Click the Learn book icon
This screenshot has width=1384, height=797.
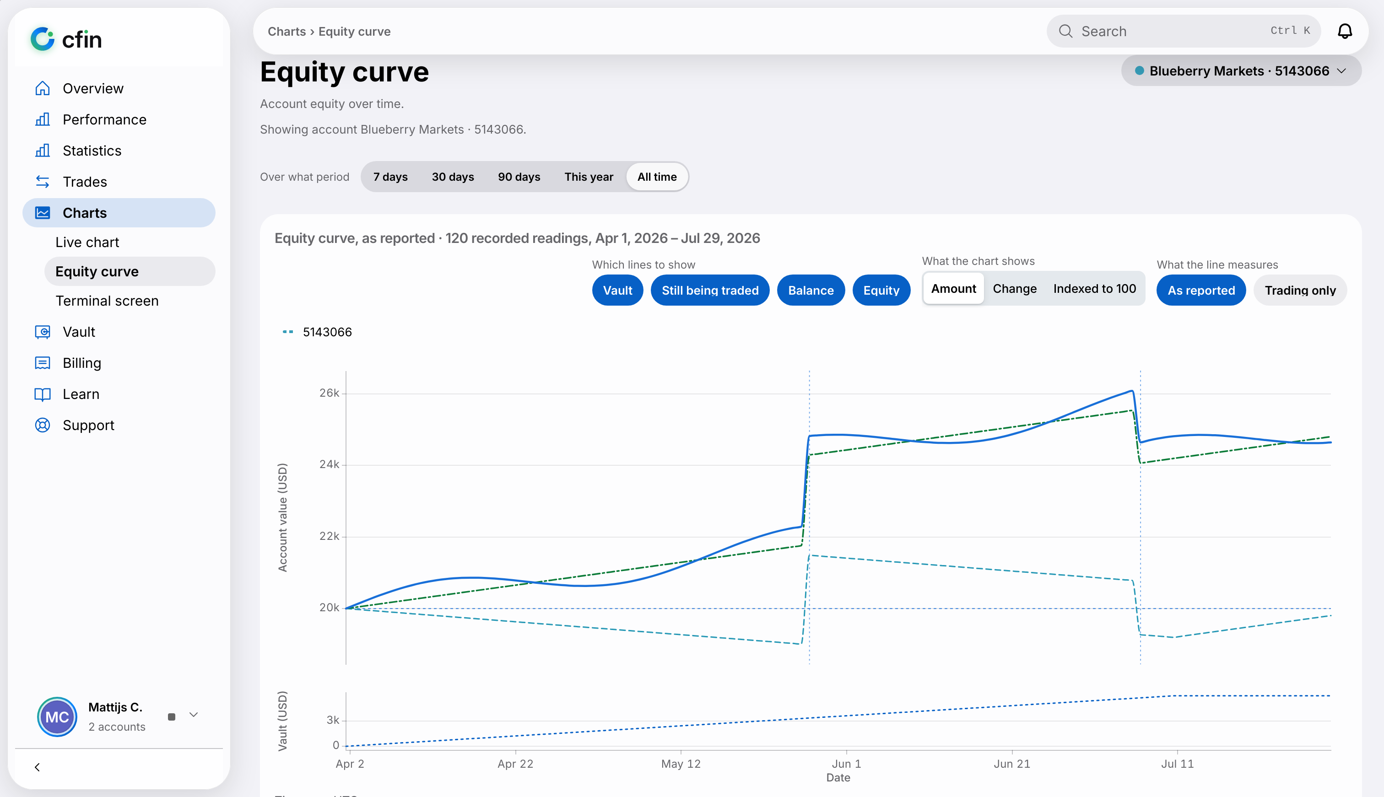pyautogui.click(x=42, y=394)
